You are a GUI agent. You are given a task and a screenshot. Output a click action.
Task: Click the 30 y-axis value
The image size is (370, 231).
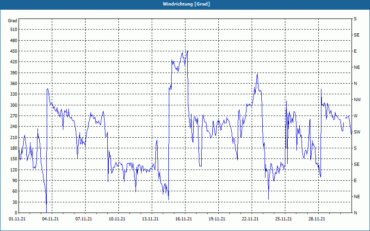15,202
